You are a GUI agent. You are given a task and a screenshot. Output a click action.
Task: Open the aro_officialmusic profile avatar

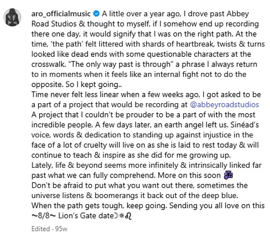12,17
